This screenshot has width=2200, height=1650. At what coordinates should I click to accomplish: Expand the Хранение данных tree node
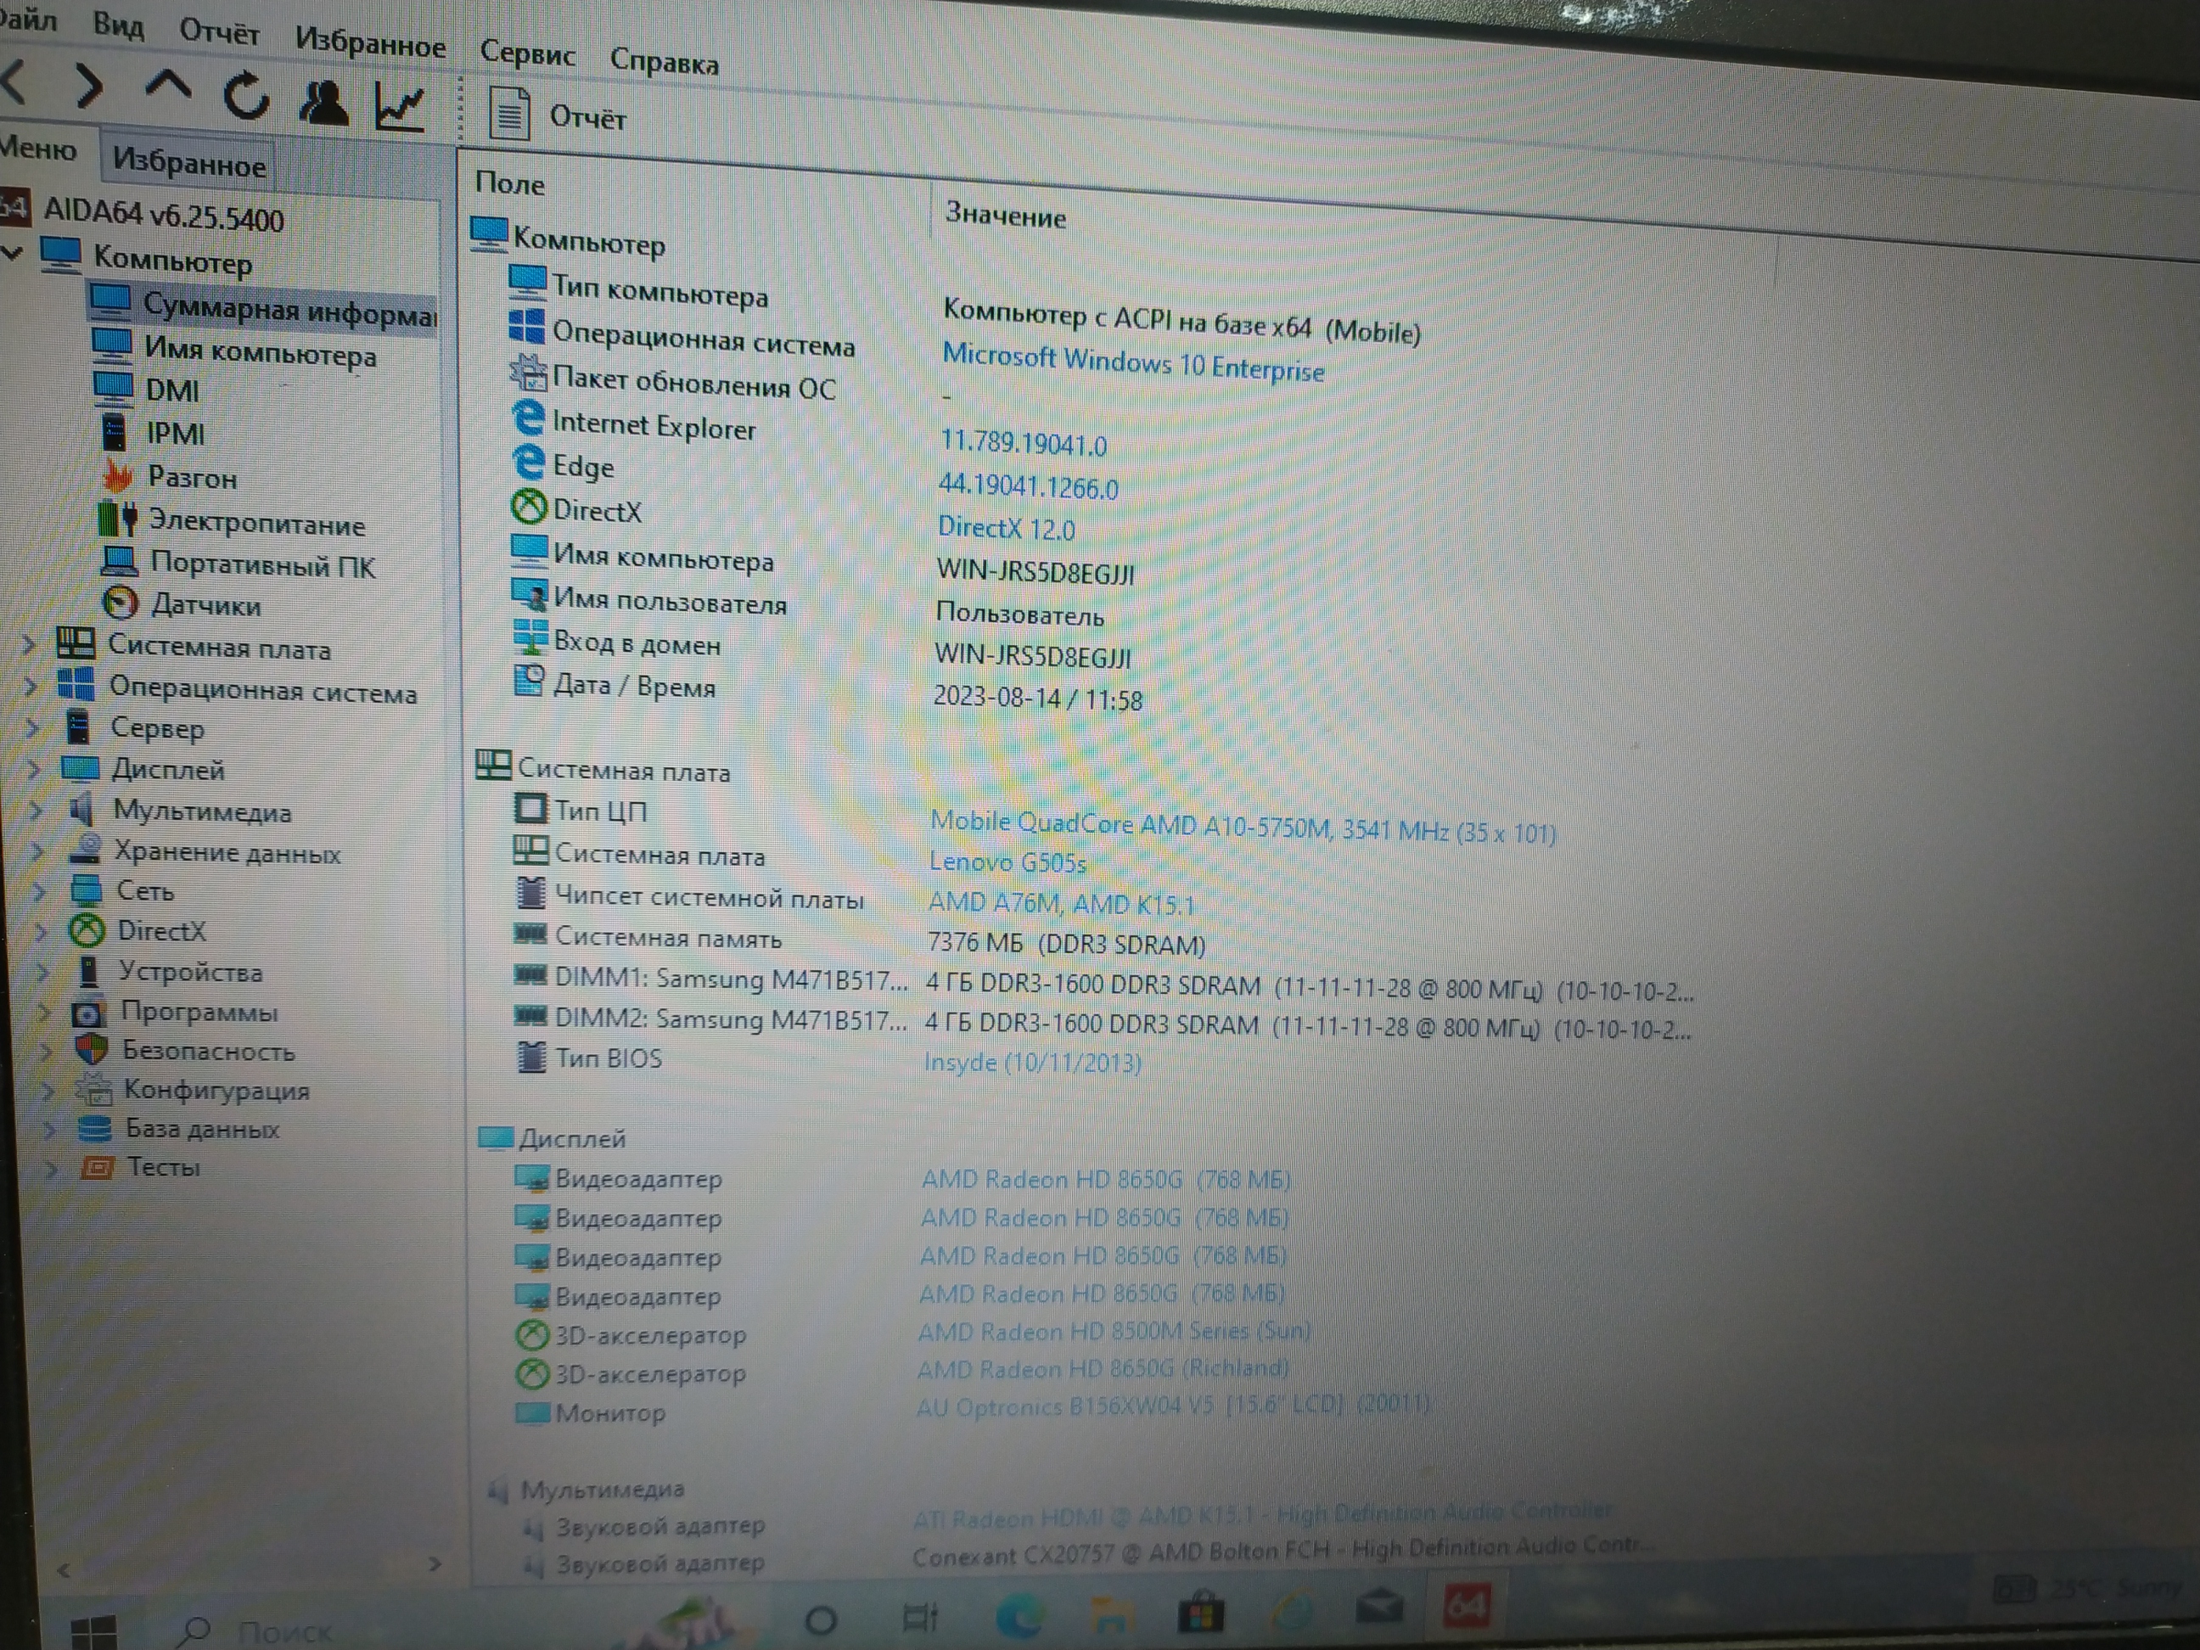point(38,850)
